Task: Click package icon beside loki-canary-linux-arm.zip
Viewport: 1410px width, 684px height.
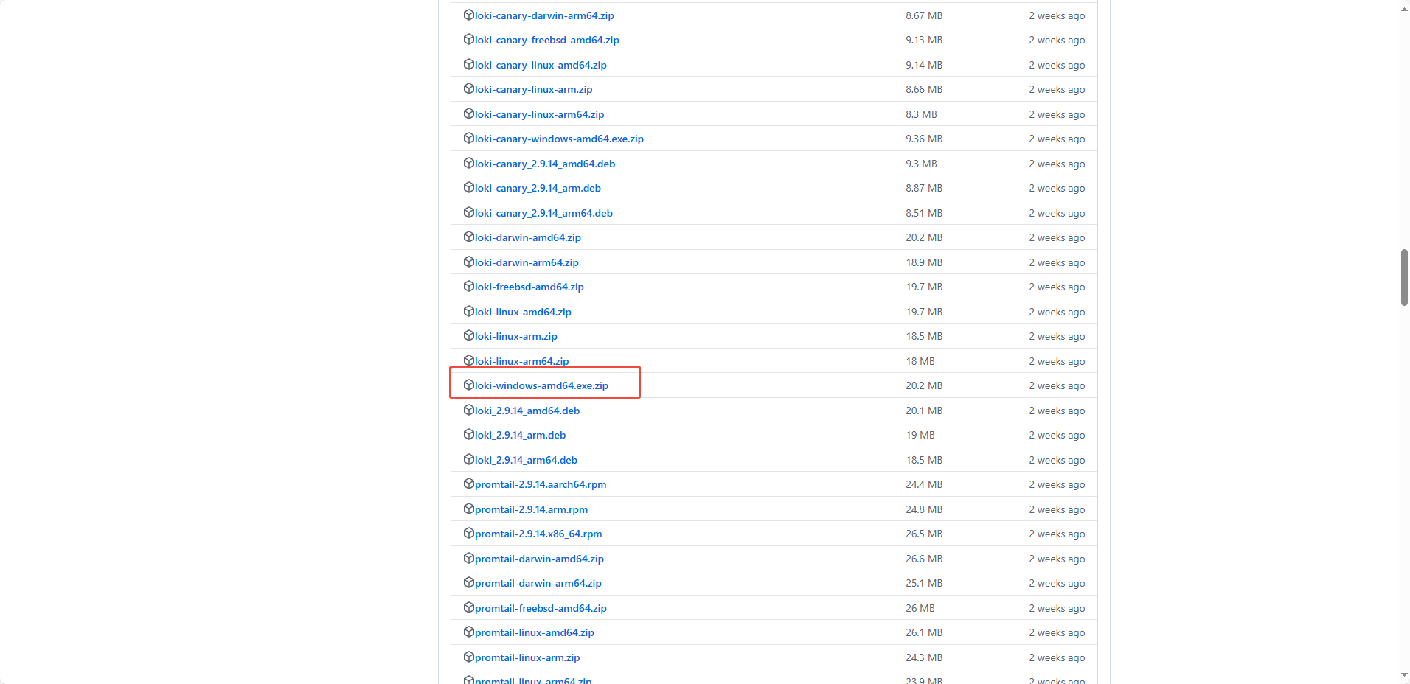Action: click(x=468, y=89)
